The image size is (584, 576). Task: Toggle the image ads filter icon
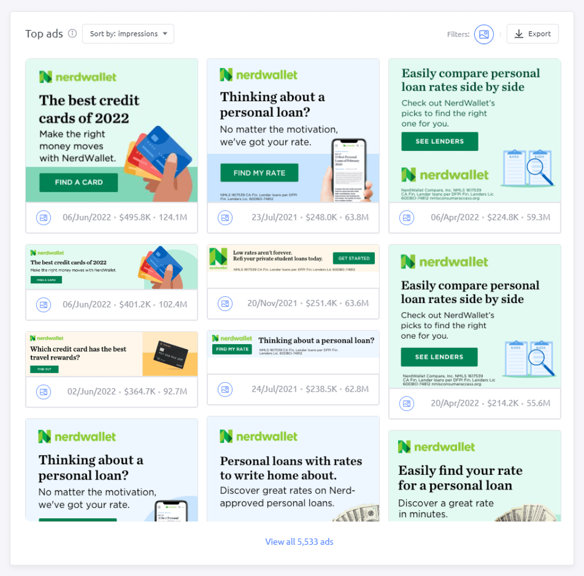click(484, 34)
